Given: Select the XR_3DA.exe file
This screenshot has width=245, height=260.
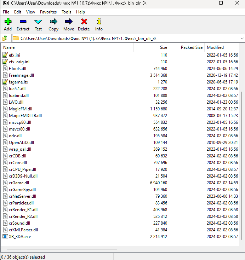Looking at the screenshot, I should 20,237.
